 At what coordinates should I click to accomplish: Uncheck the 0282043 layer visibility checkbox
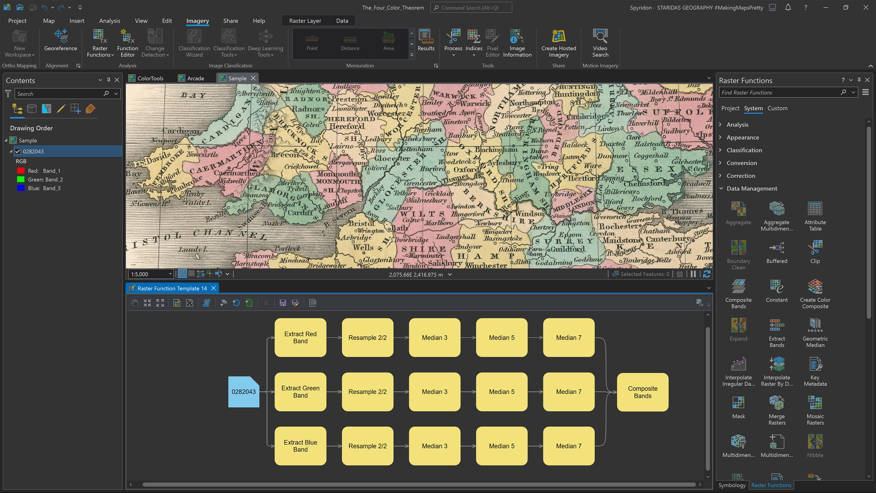18,151
